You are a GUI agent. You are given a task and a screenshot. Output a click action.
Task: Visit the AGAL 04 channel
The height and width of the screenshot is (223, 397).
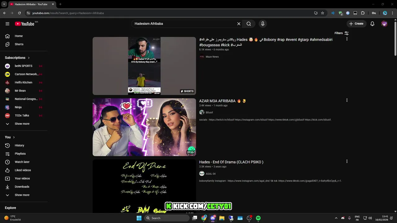tap(211, 174)
